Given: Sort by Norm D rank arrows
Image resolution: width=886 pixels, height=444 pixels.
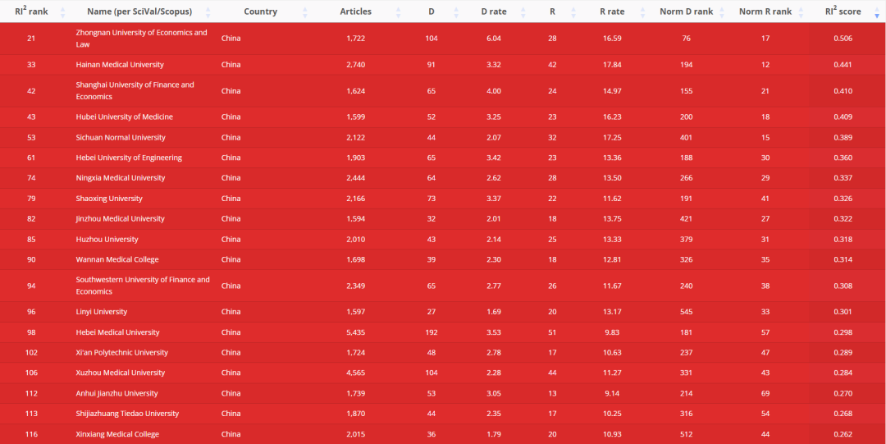Looking at the screenshot, I should tap(723, 11).
